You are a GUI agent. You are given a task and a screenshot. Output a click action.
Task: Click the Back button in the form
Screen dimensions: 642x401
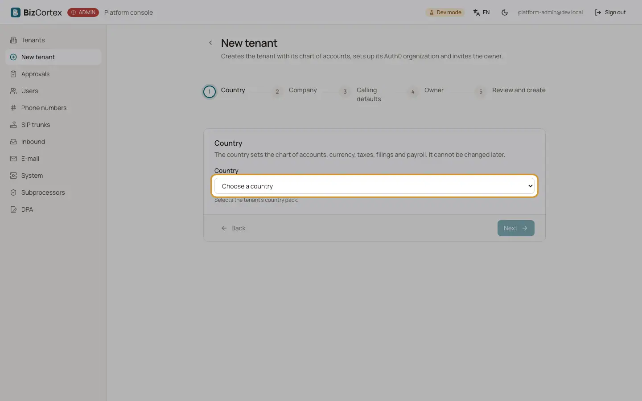coord(234,228)
